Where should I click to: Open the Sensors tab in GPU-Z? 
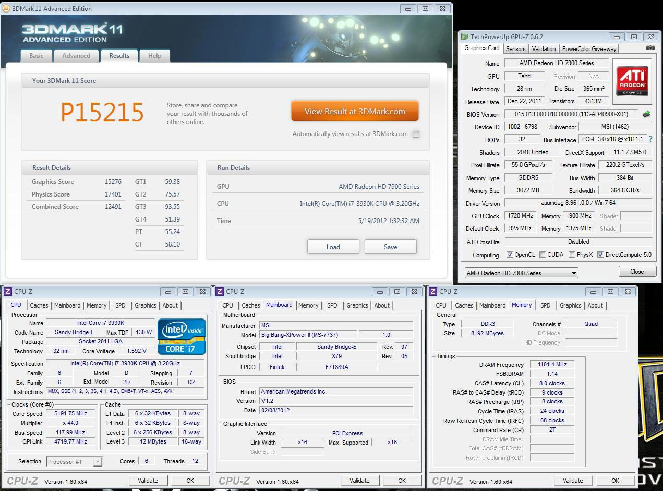[x=515, y=49]
